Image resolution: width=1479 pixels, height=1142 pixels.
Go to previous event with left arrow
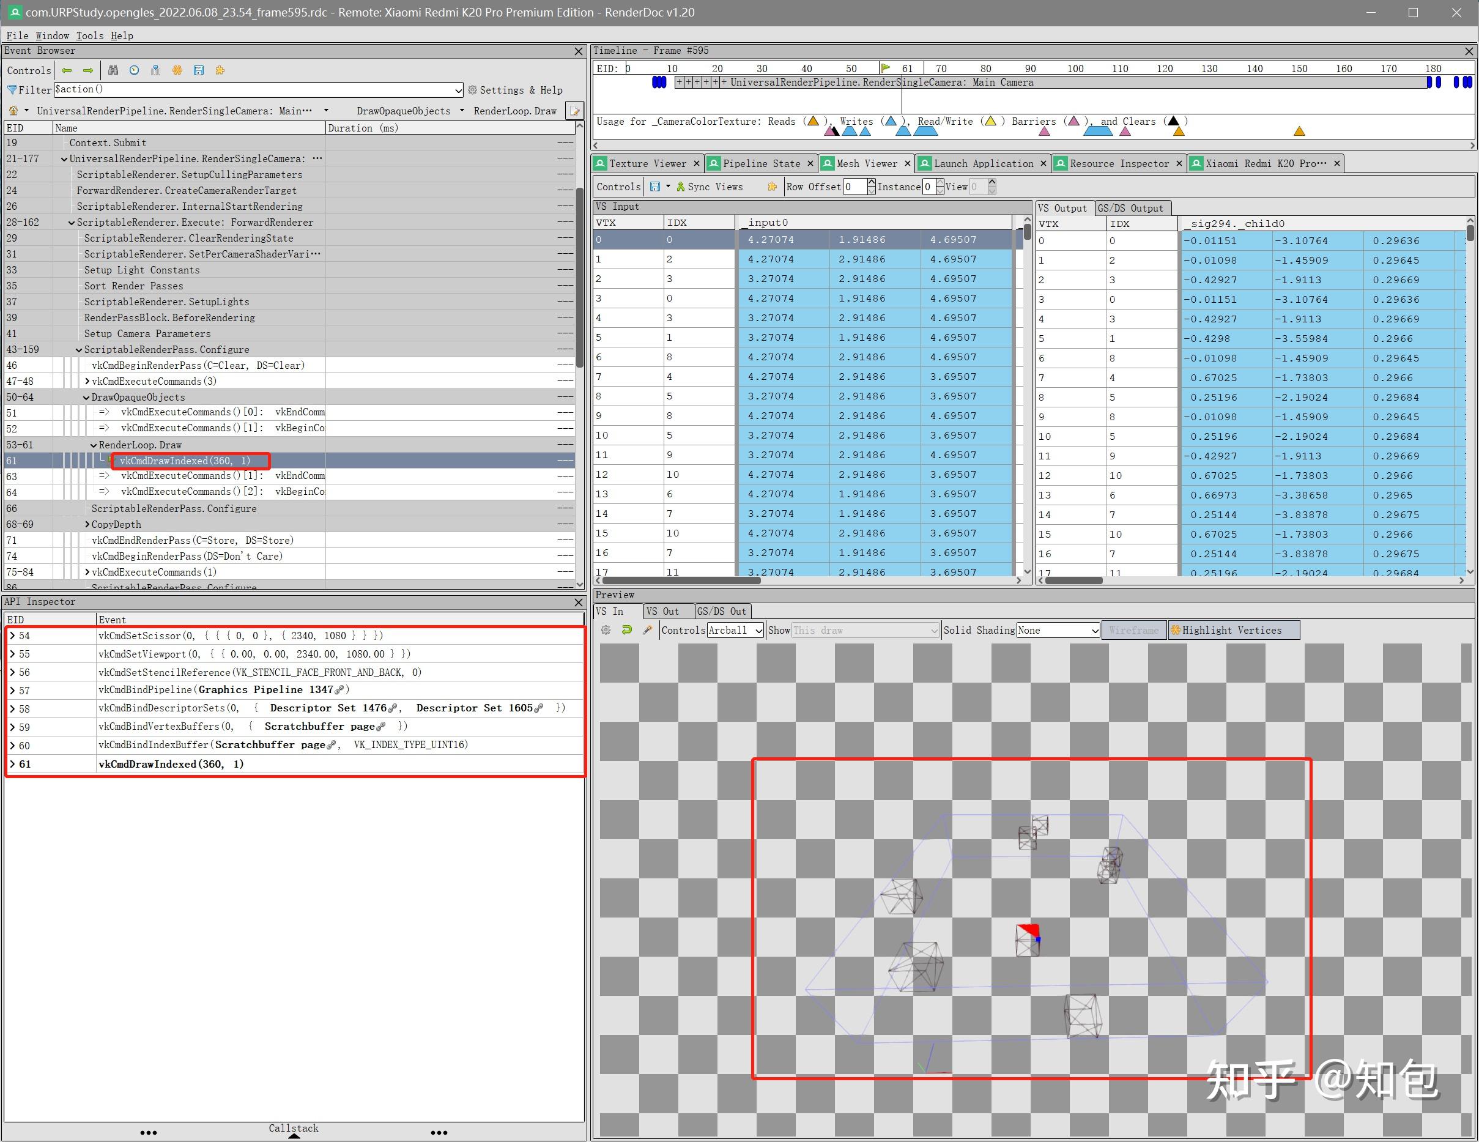66,70
